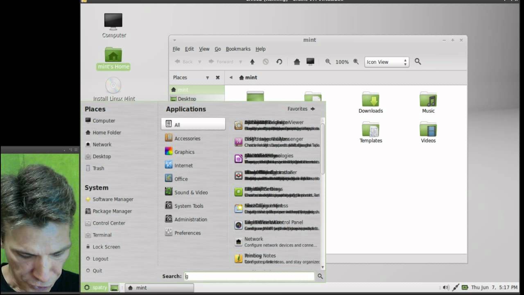Launch Software Manager from System list
The width and height of the screenshot is (524, 295).
[x=109, y=199]
